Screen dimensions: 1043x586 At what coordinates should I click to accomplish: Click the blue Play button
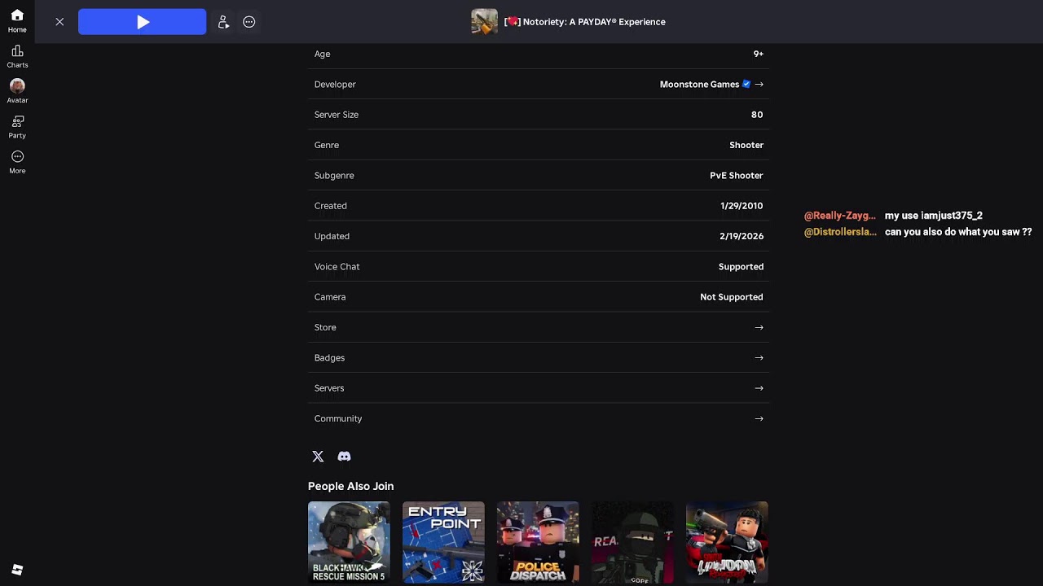142,22
